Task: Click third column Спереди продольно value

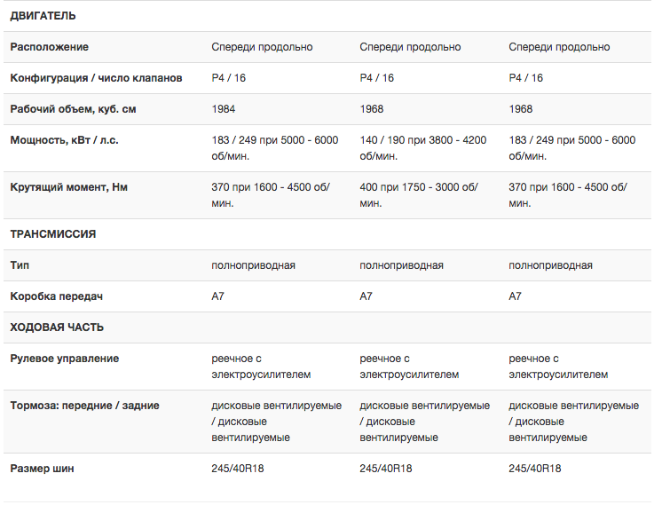Action: click(x=559, y=47)
